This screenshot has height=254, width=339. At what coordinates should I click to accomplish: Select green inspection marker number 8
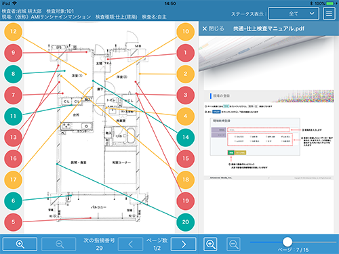(x=13, y=74)
